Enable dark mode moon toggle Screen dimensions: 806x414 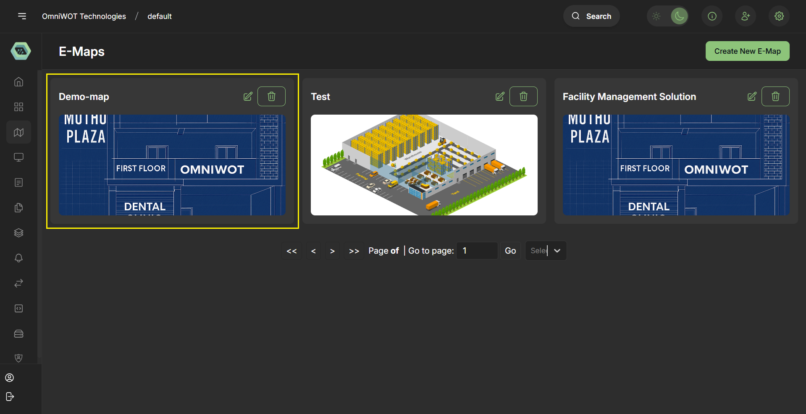(679, 16)
